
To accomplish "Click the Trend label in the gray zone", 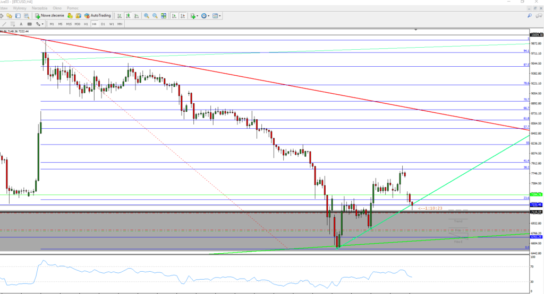I will pos(458,221).
